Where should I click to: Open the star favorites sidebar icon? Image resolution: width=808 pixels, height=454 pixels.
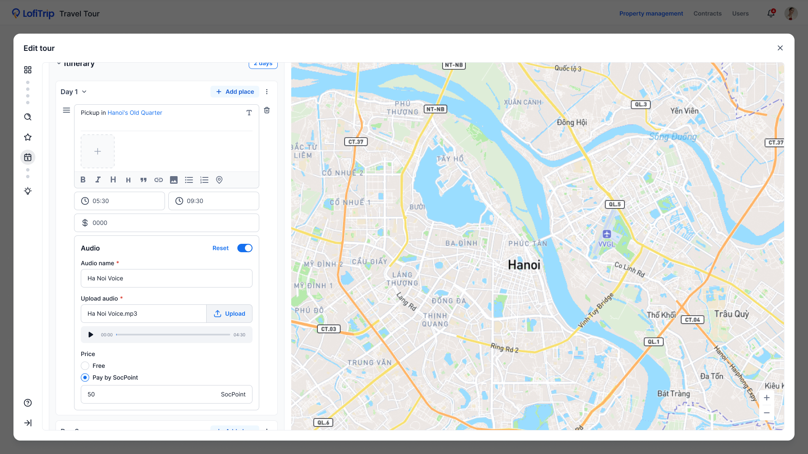28,137
